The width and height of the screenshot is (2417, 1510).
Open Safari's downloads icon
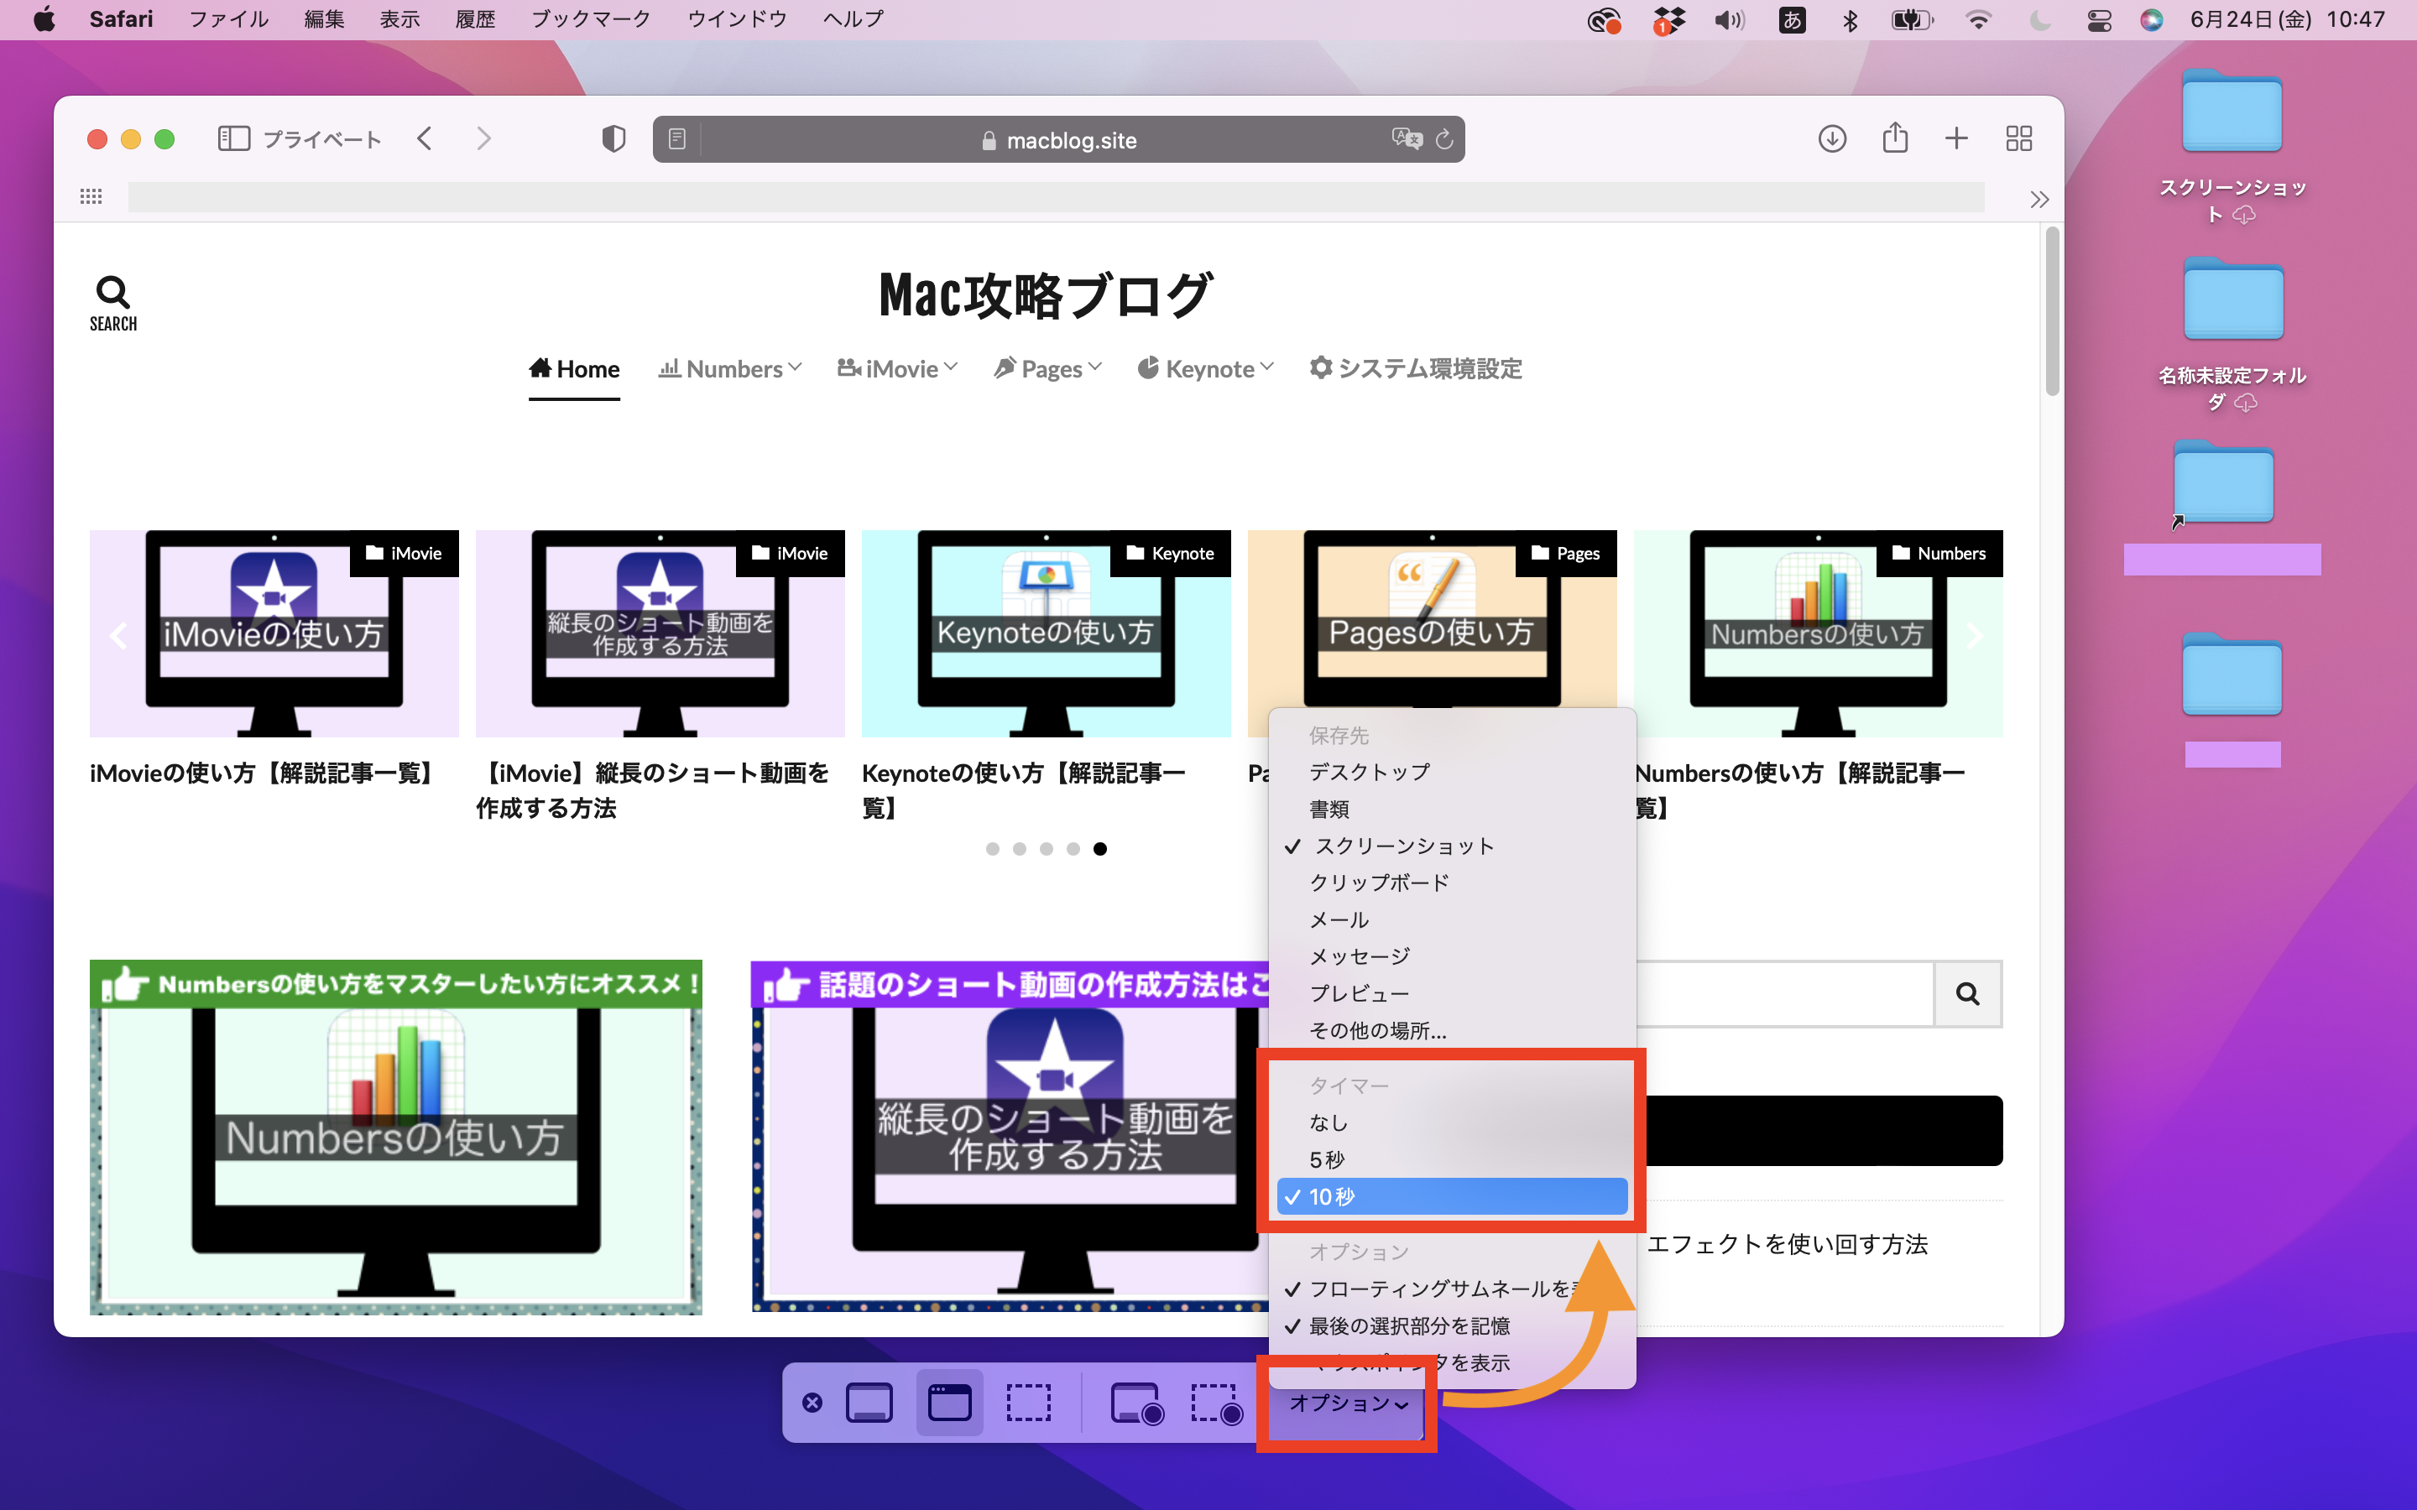[1832, 138]
